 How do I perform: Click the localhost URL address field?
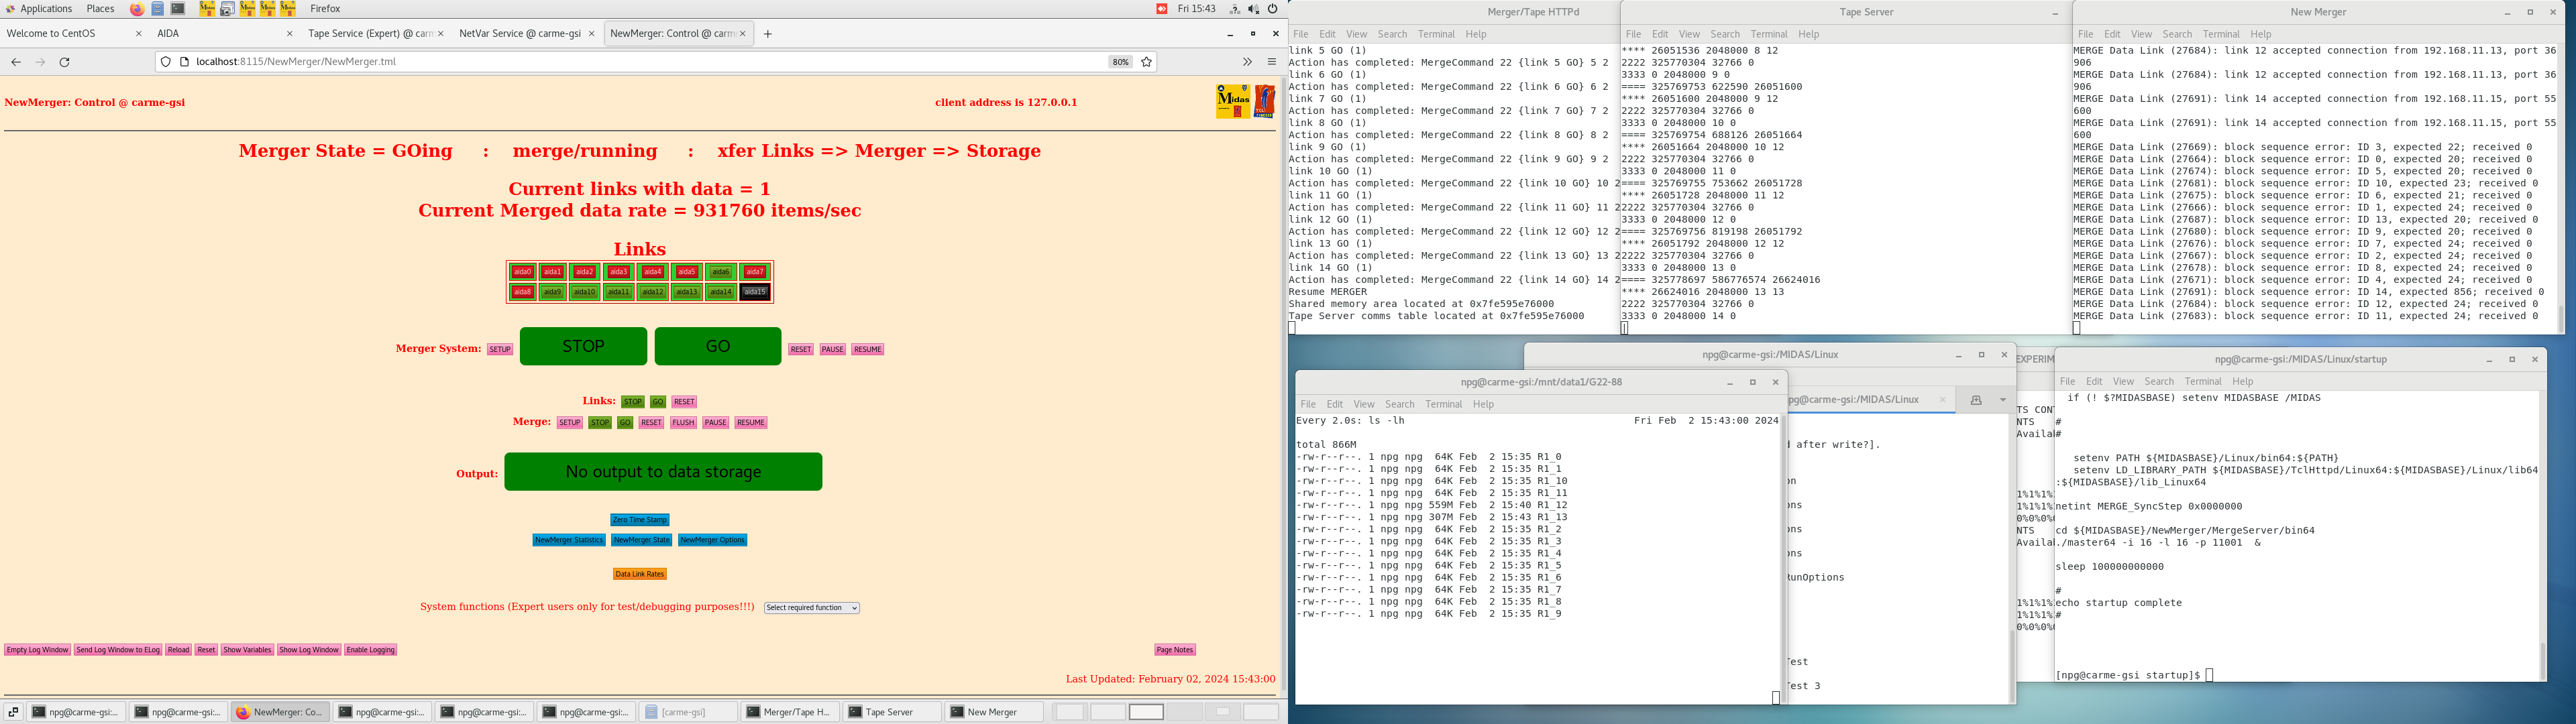pos(640,62)
